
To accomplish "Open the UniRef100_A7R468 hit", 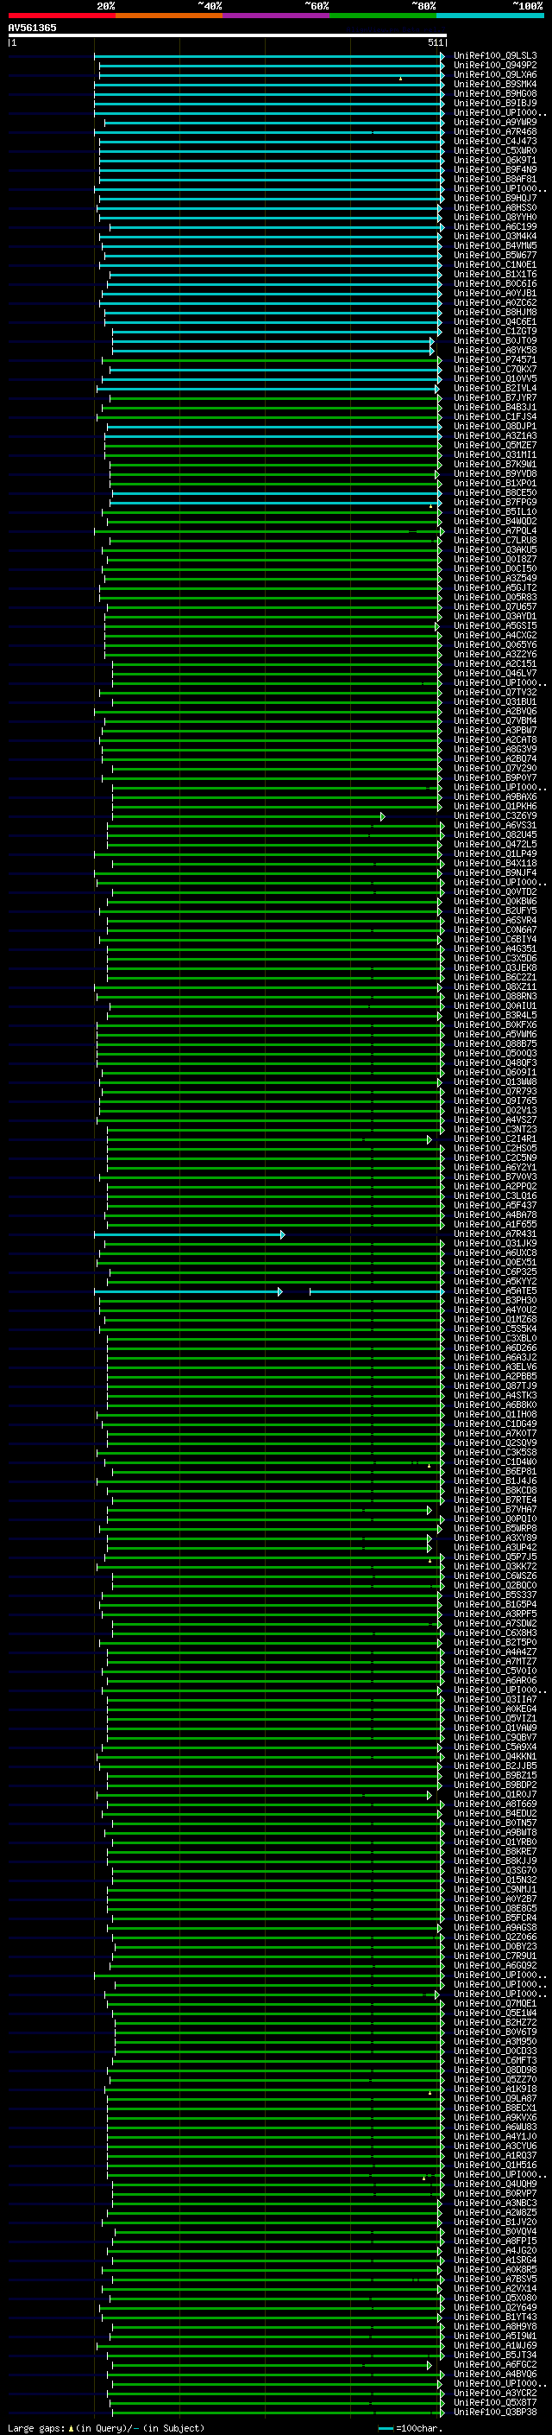I will click(x=494, y=131).
